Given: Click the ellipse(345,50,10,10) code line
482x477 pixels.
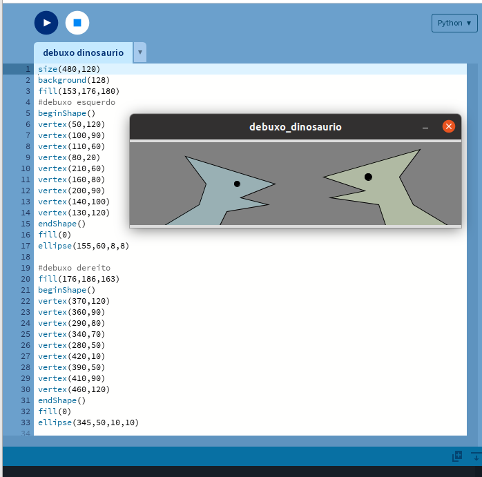Looking at the screenshot, I should point(88,422).
